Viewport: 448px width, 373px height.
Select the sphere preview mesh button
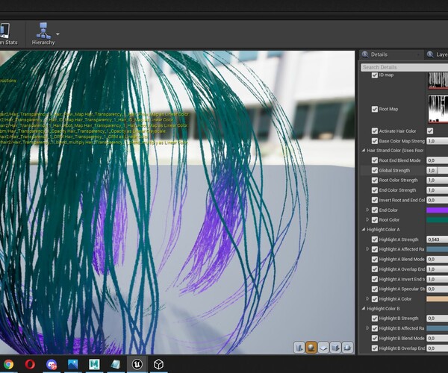pos(311,348)
